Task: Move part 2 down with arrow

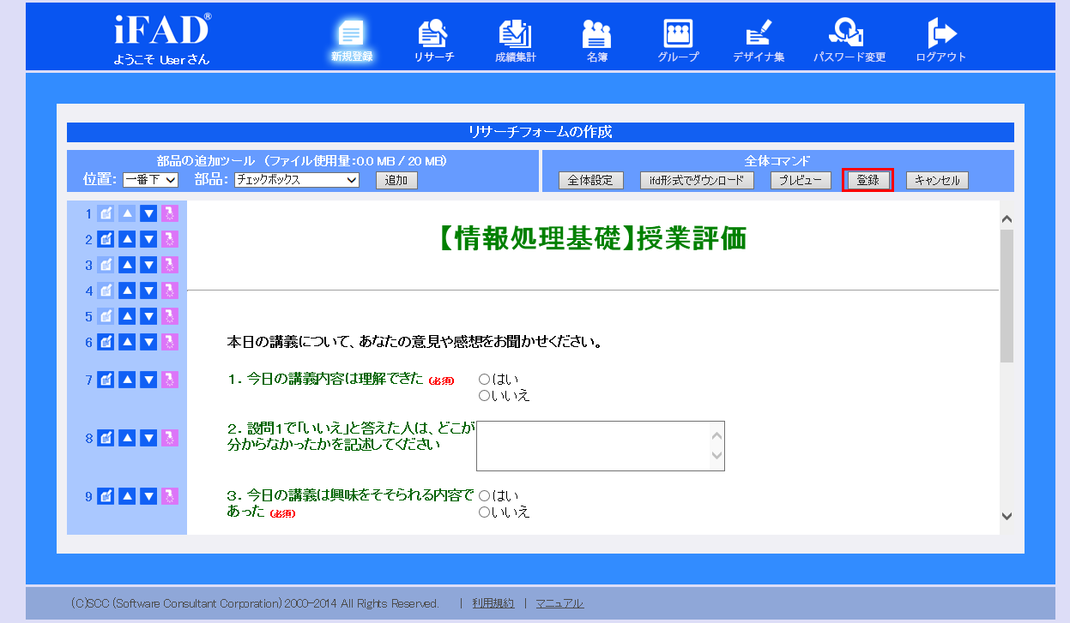Action: (148, 240)
